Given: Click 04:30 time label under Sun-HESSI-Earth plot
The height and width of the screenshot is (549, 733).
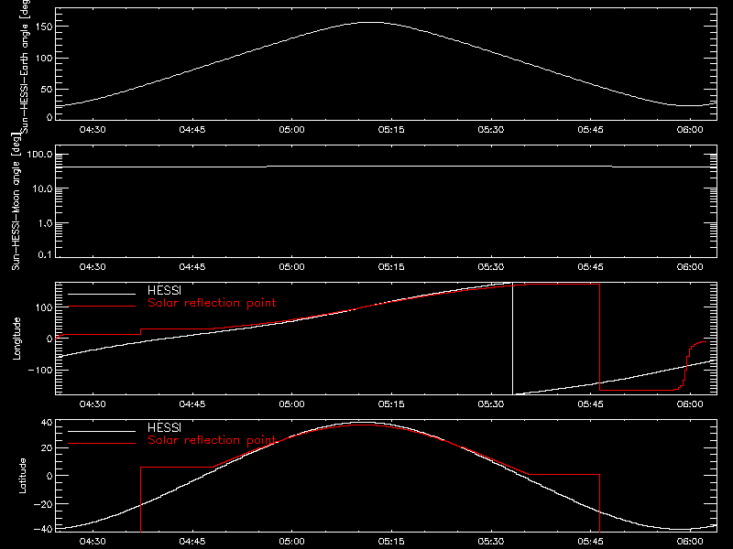Looking at the screenshot, I should [x=93, y=130].
